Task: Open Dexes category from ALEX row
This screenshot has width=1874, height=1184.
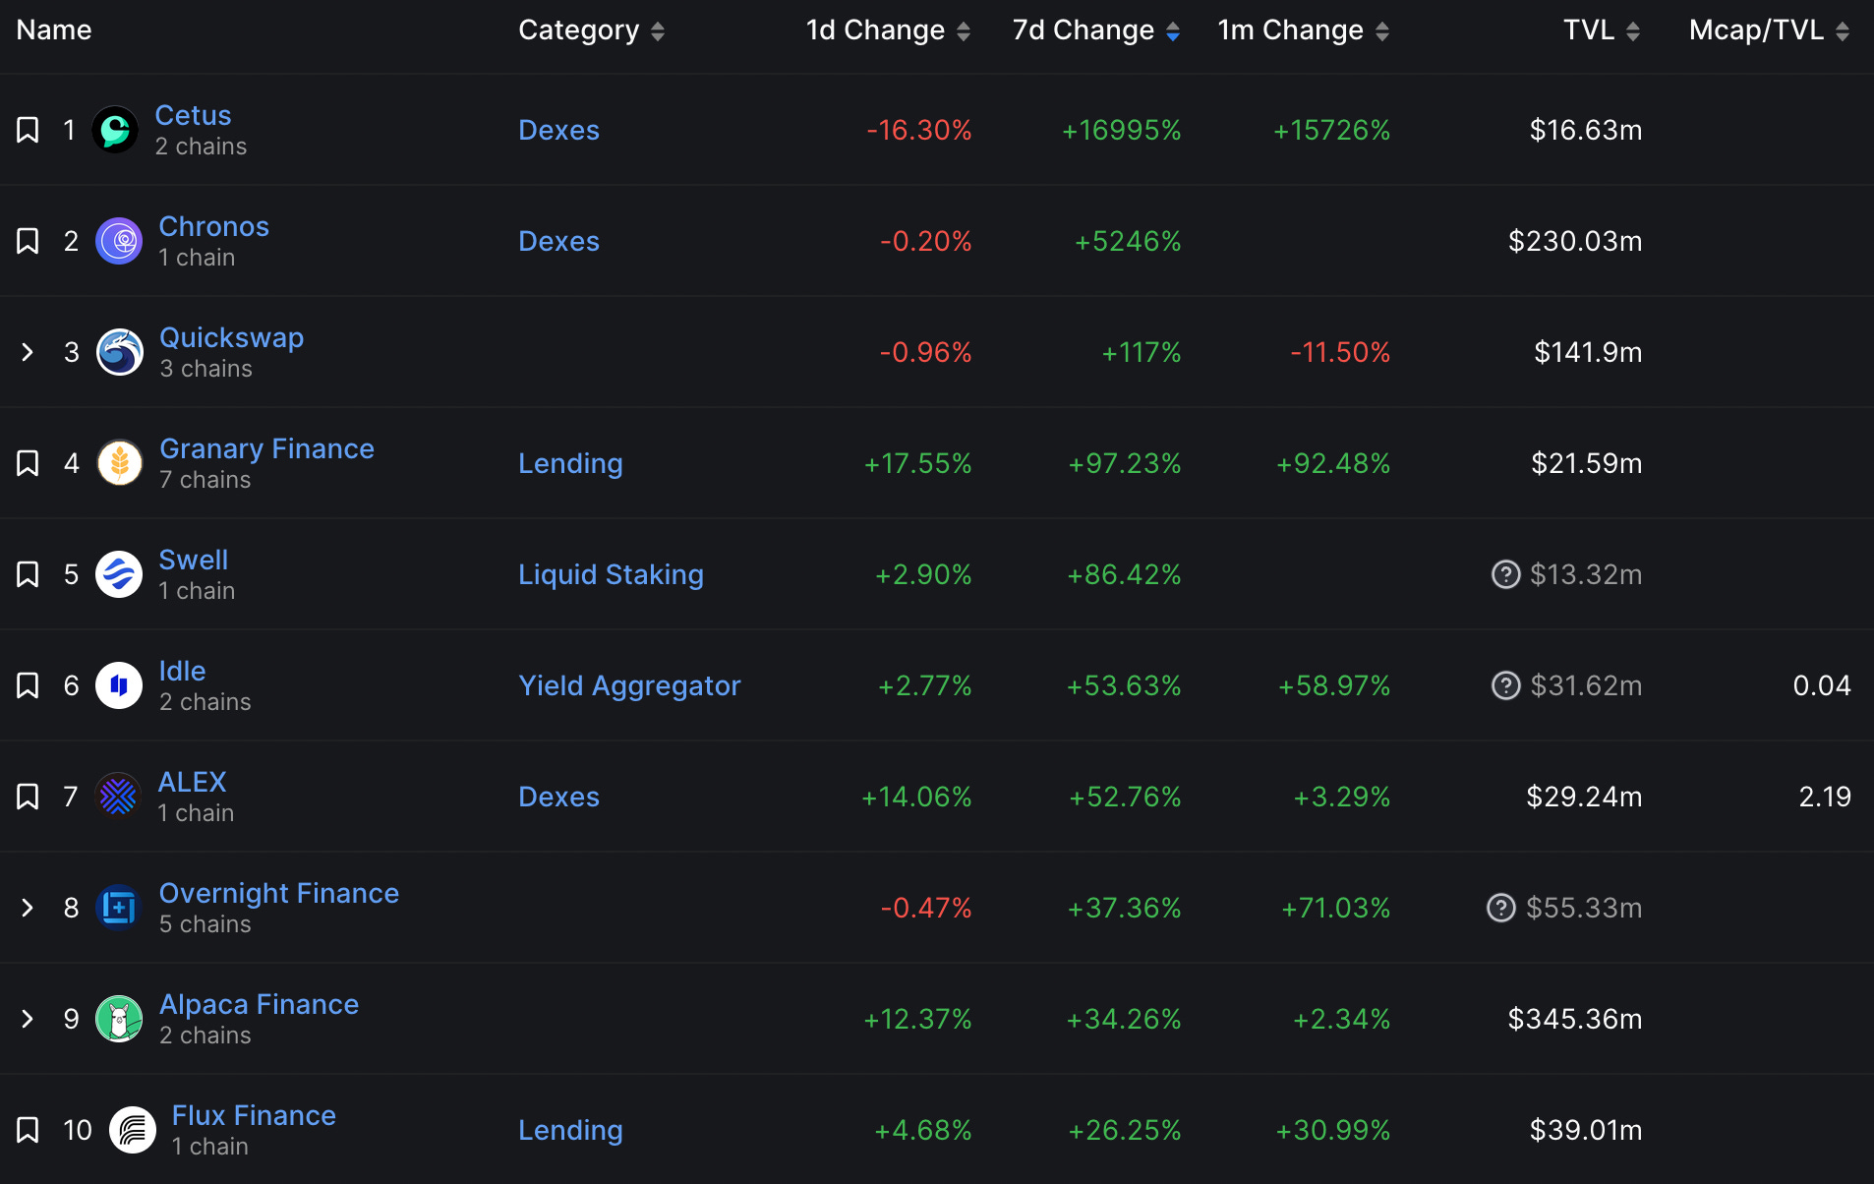Action: tap(559, 797)
